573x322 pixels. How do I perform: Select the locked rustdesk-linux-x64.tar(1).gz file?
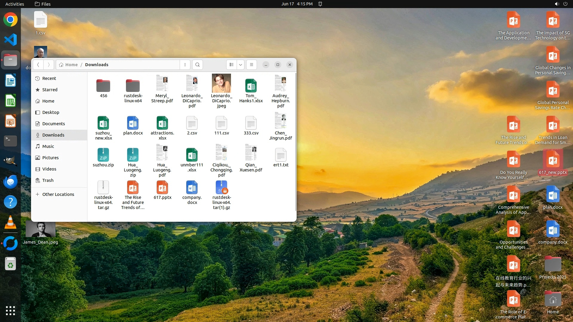point(221,188)
